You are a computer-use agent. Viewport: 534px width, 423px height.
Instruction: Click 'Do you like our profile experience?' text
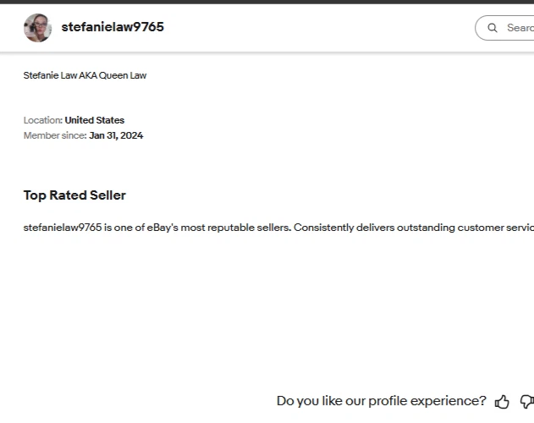pyautogui.click(x=381, y=401)
